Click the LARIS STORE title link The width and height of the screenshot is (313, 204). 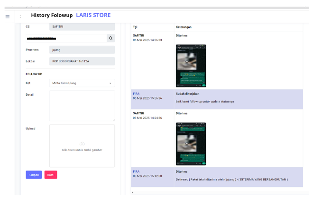click(x=93, y=15)
